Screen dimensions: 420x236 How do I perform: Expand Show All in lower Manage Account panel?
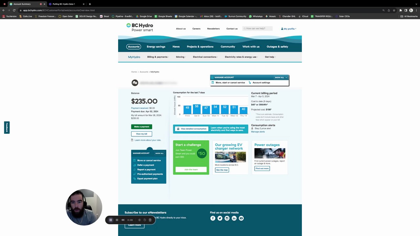(159, 153)
